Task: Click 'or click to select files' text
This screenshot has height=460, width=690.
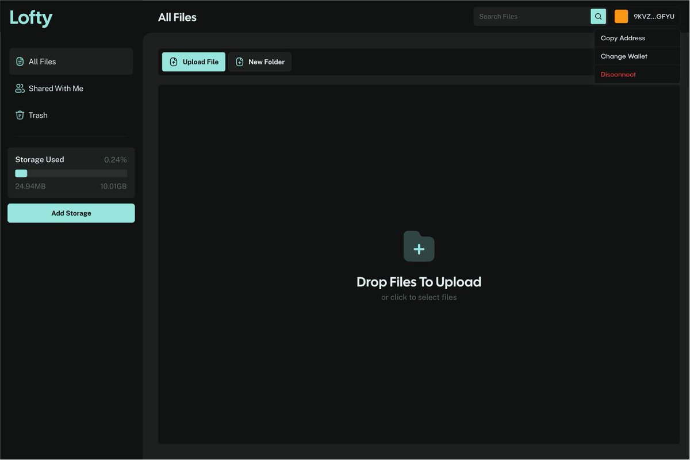Action: [x=419, y=297]
